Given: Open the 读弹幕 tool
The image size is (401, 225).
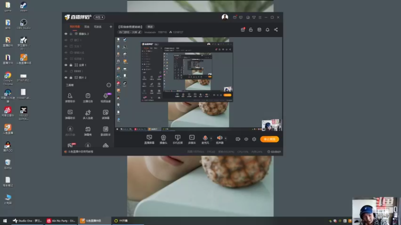Looking at the screenshot, I should coord(105,114).
